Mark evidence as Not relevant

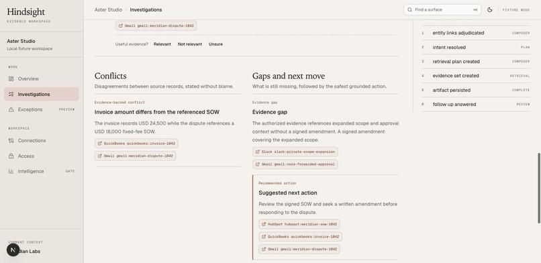coord(190,44)
